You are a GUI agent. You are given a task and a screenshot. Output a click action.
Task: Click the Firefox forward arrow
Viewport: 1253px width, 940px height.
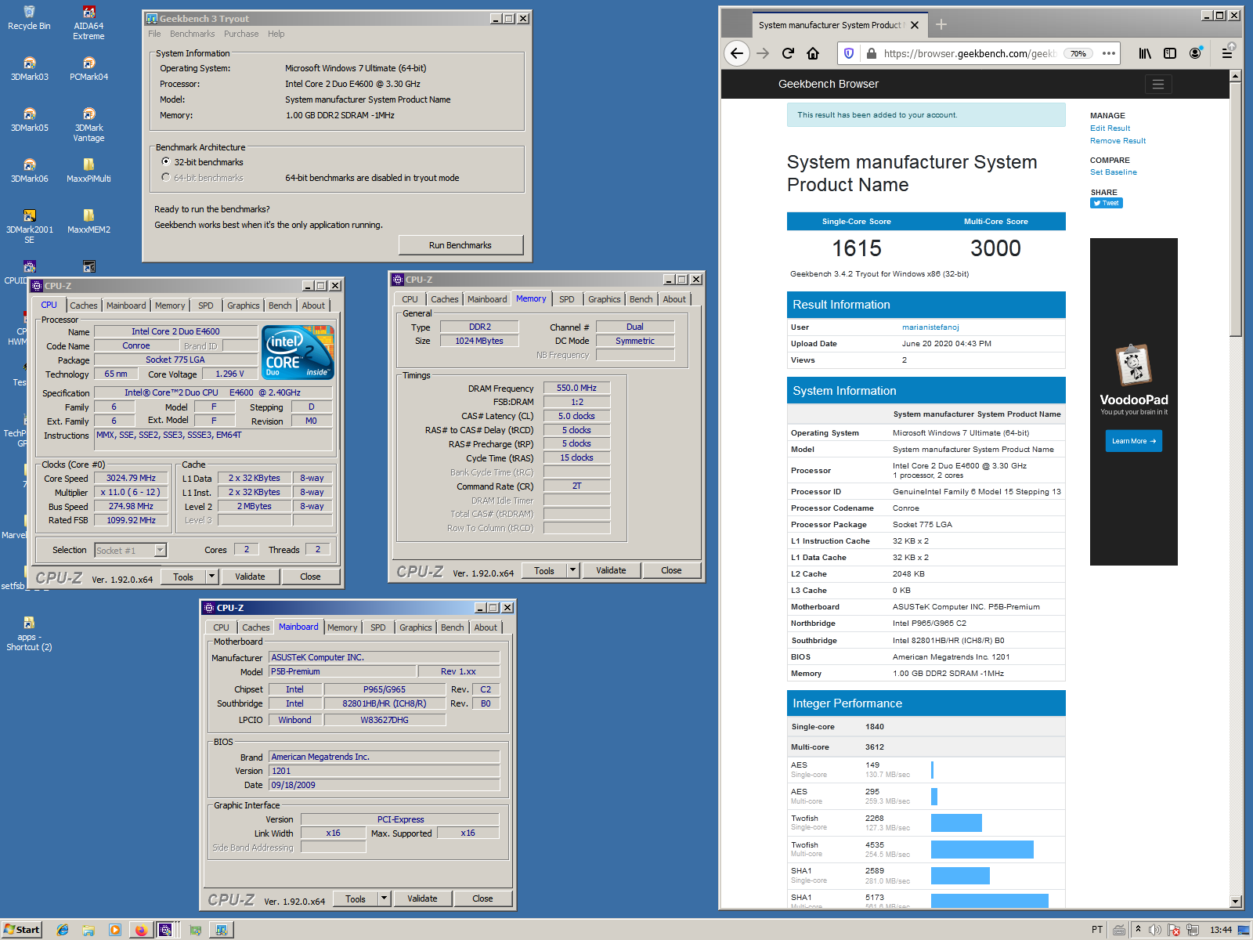[763, 53]
